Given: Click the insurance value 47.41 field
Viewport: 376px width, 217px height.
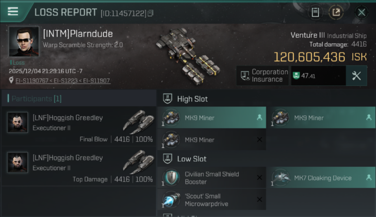Looking at the screenshot, I should click(318, 76).
